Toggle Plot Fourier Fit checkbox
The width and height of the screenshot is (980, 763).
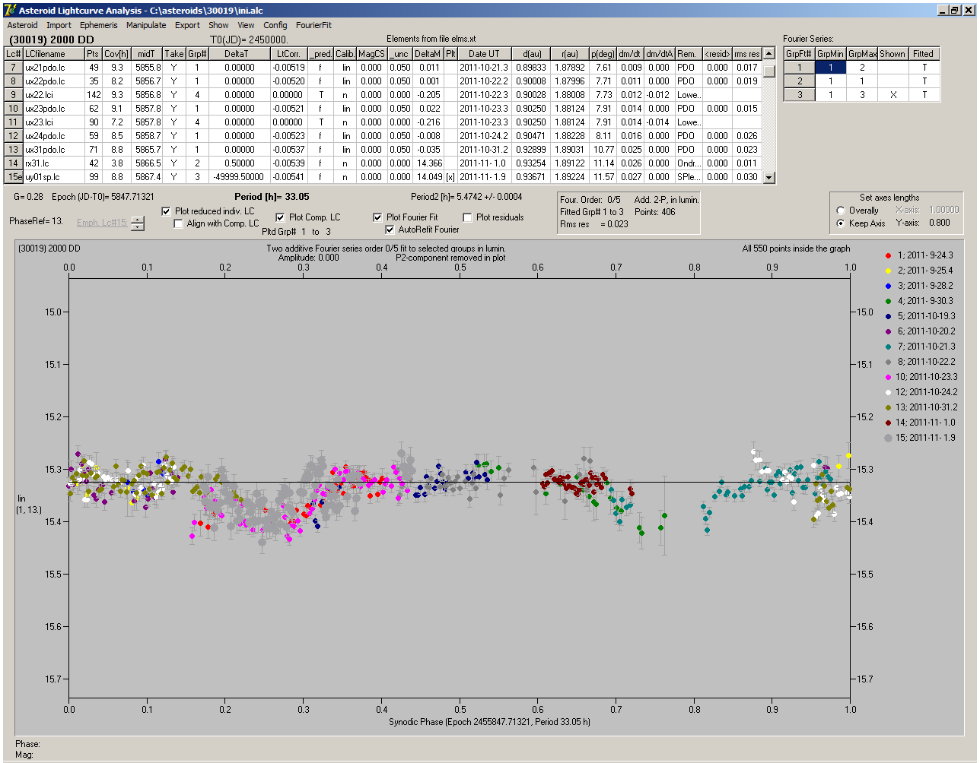coord(378,217)
